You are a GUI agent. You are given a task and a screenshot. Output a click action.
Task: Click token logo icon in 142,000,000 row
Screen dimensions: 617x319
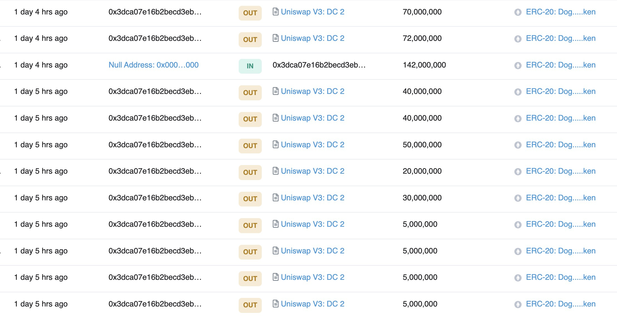coord(518,65)
